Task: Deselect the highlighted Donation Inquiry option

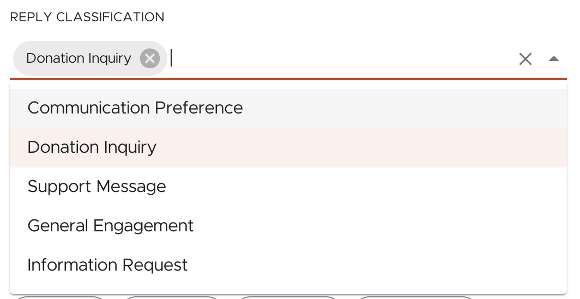Action: click(92, 147)
